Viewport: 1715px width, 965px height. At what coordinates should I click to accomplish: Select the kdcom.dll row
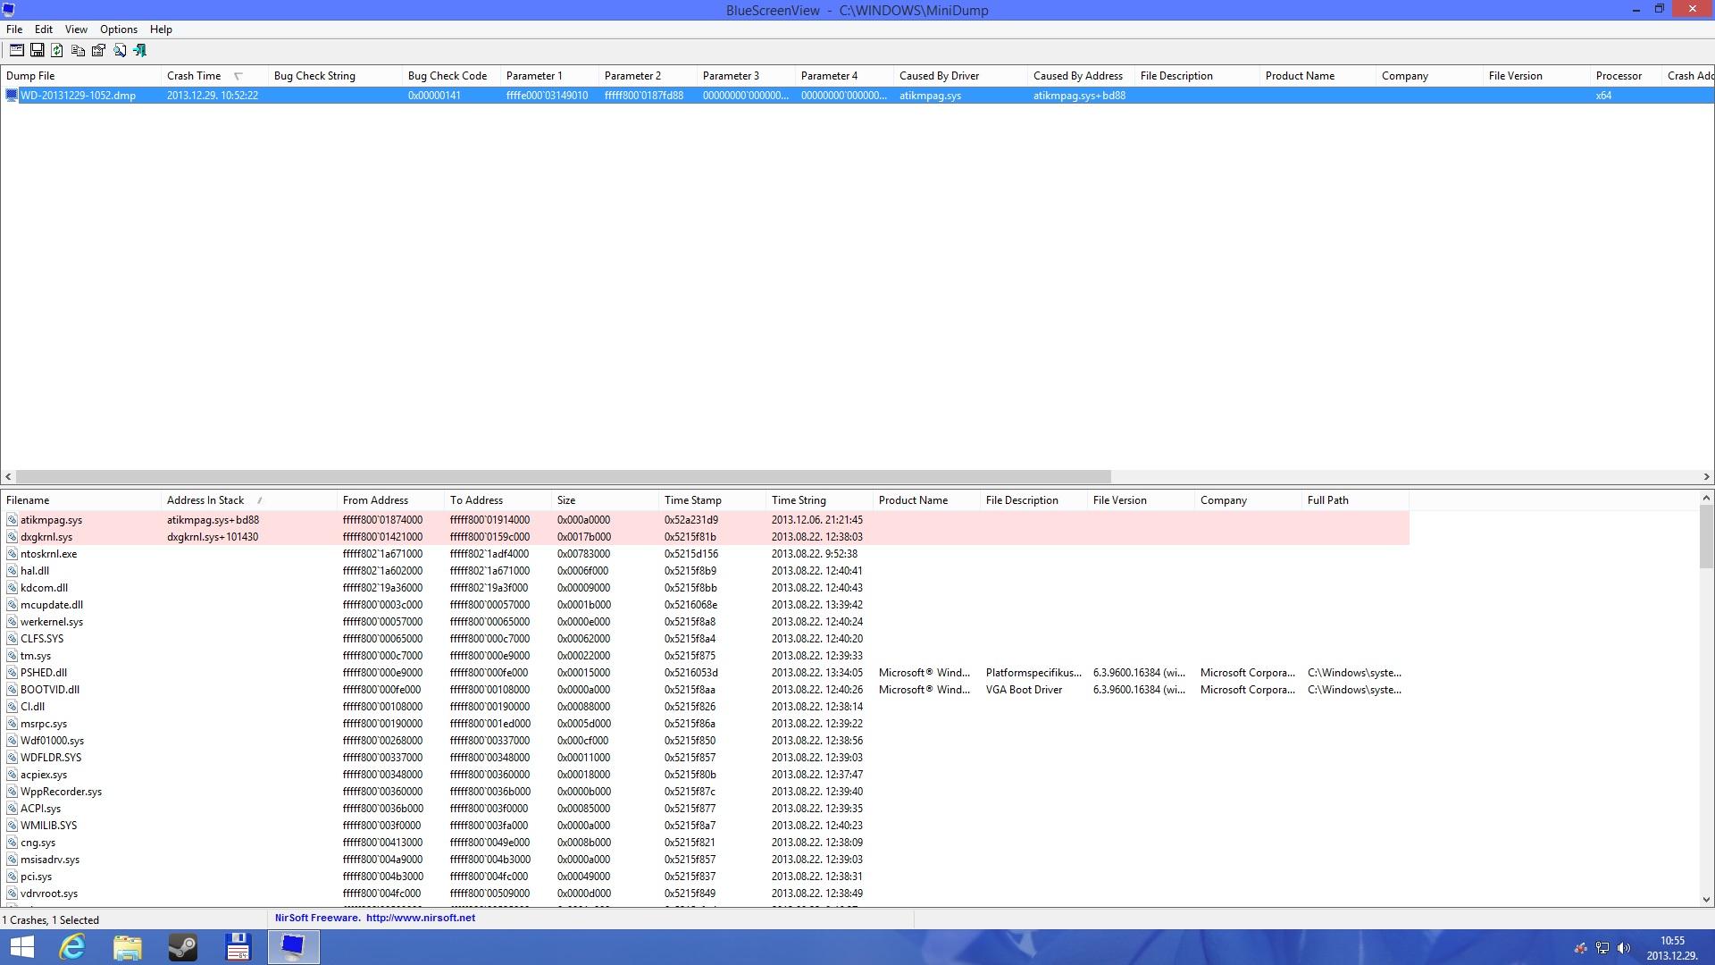(705, 588)
